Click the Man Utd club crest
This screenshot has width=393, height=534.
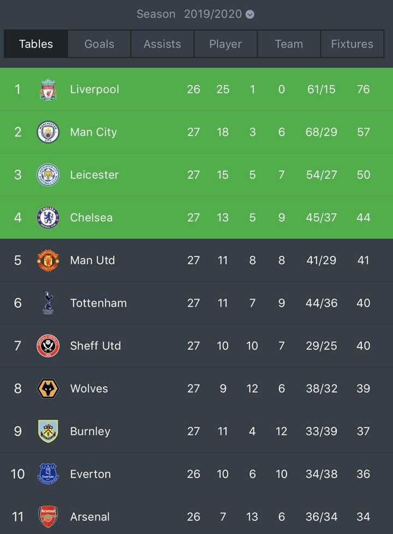pyautogui.click(x=48, y=260)
